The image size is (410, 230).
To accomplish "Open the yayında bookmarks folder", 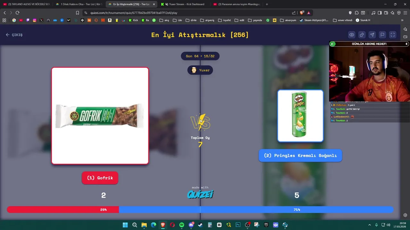I will click(x=255, y=20).
